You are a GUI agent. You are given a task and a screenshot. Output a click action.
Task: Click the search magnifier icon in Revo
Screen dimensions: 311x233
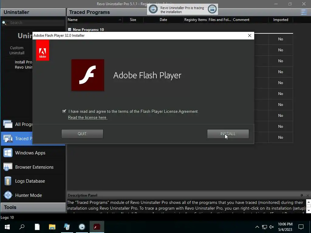click(4, 23)
